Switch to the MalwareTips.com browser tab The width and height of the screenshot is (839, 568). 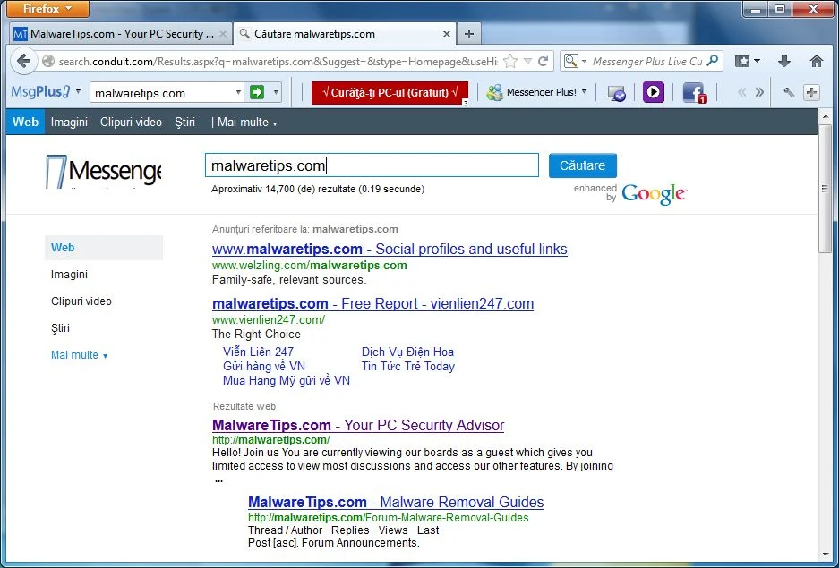[x=121, y=34]
